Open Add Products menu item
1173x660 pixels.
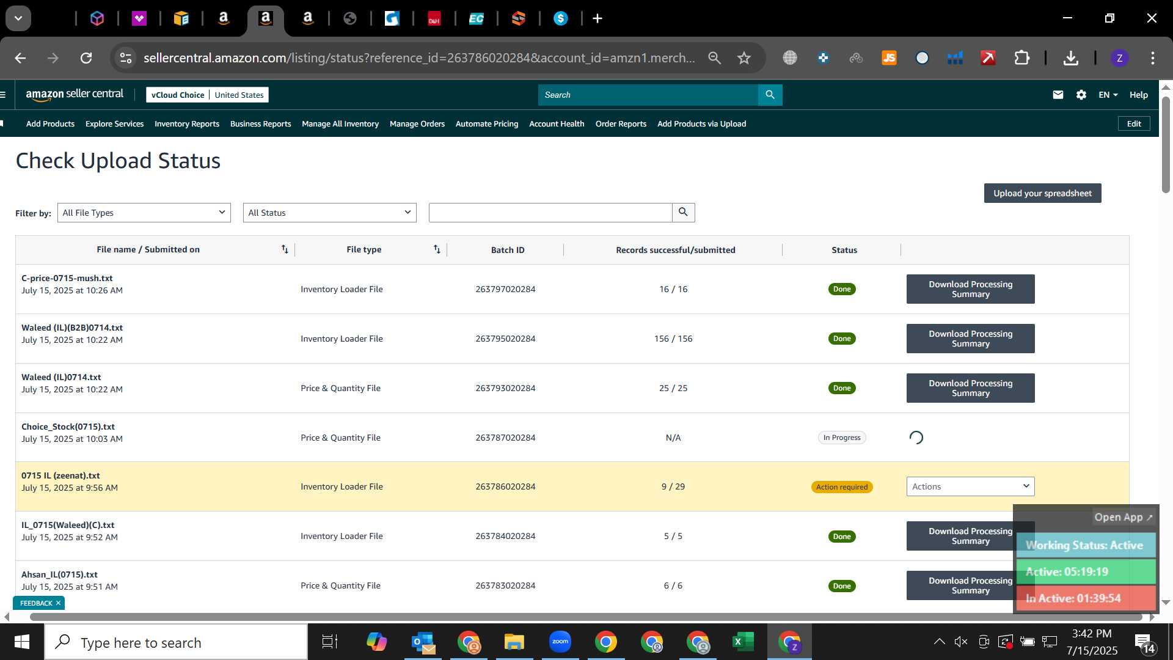tap(50, 124)
